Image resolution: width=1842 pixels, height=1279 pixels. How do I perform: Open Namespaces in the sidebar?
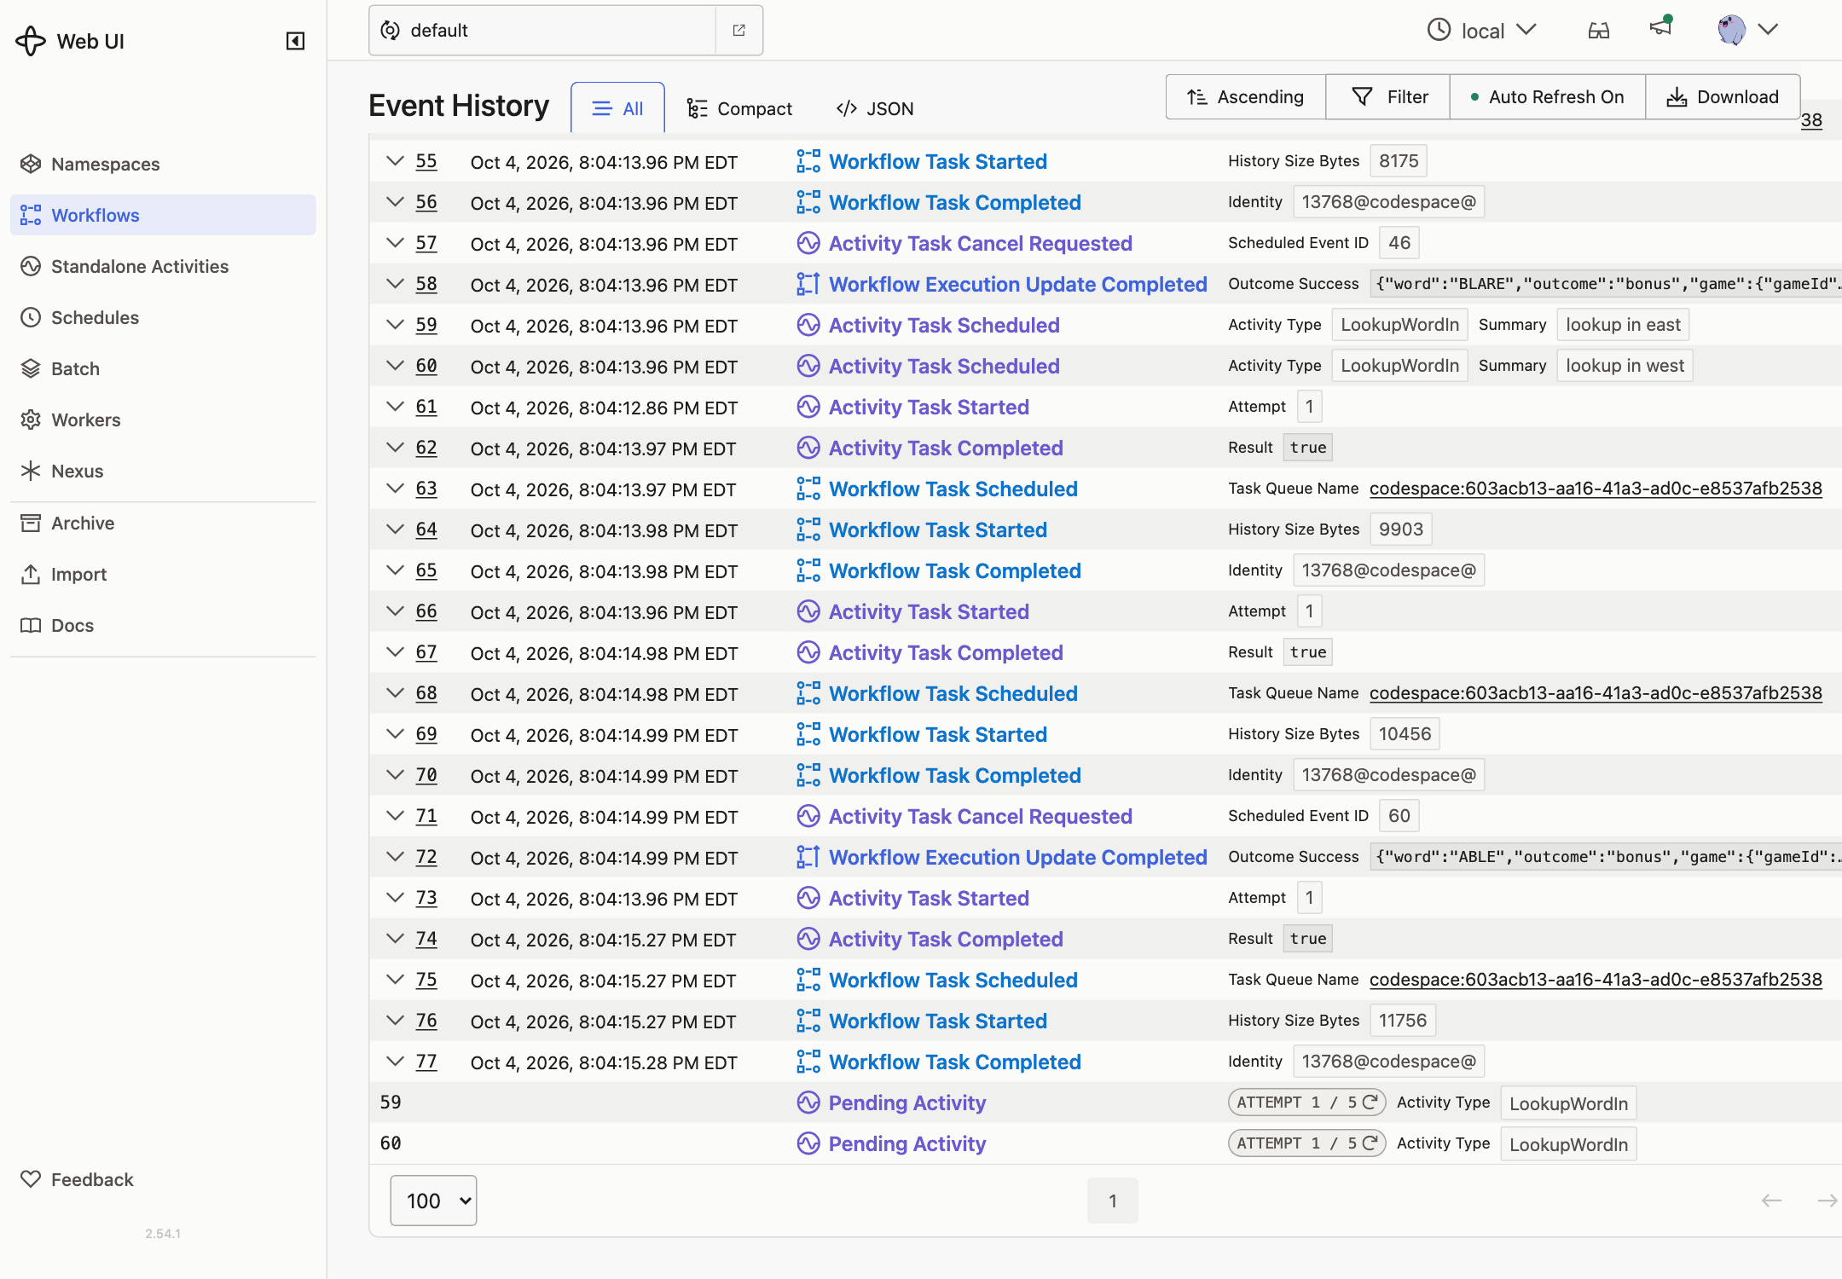163,164
